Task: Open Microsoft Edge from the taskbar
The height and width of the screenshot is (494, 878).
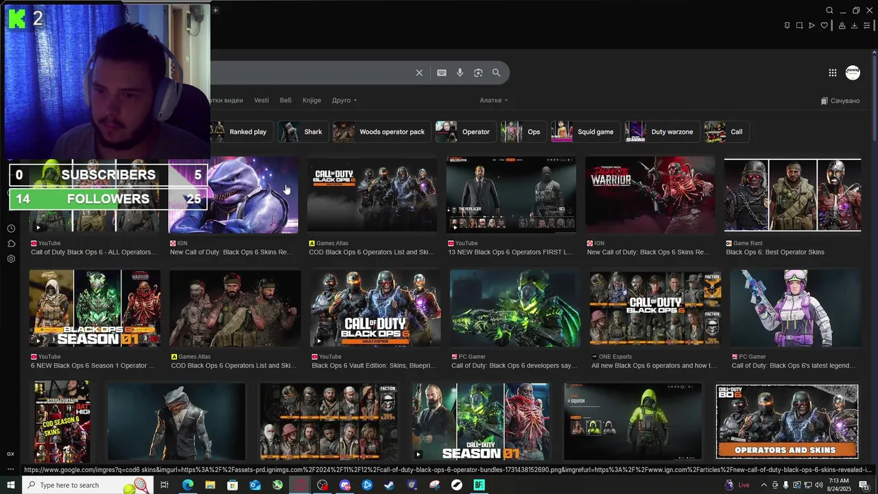Action: point(187,485)
